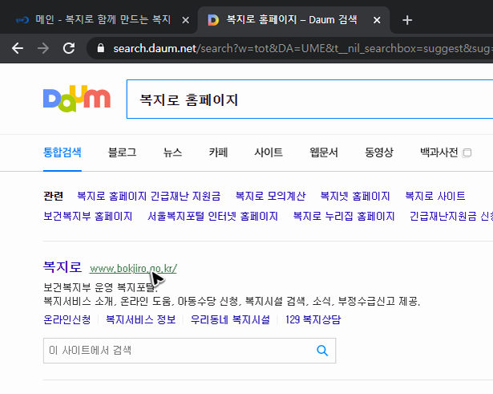Open the www.bokjiro.go.kr/ URL link
The height and width of the screenshot is (394, 493).
click(x=133, y=269)
